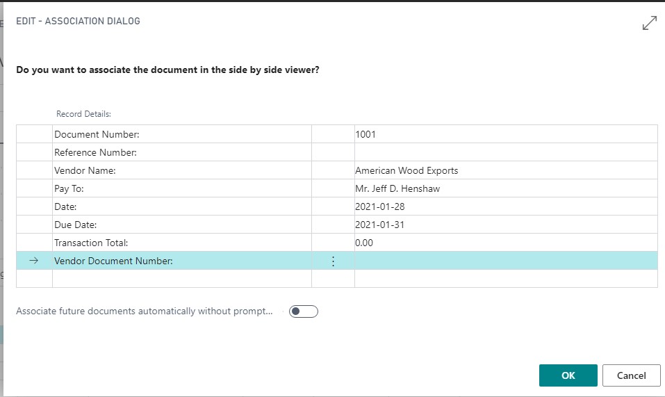The image size is (665, 397).
Task: Click the Due Date value 2021-01-31
Action: [379, 225]
